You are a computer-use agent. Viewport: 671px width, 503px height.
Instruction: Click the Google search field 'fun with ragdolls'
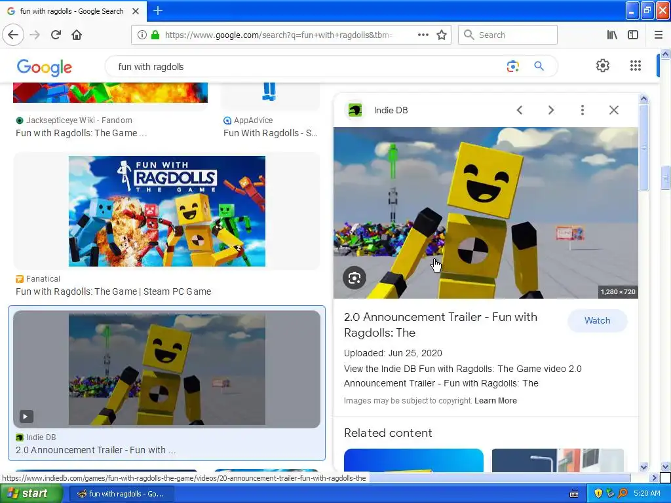[299, 67]
